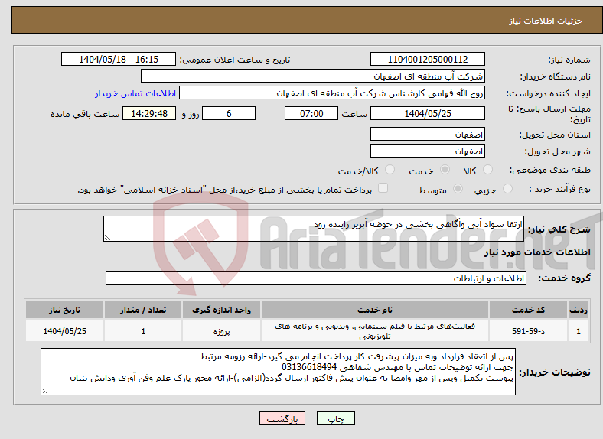Viewport: 603px width, 439px height.
Task: Select the خدمت radio button
Action: (445, 170)
